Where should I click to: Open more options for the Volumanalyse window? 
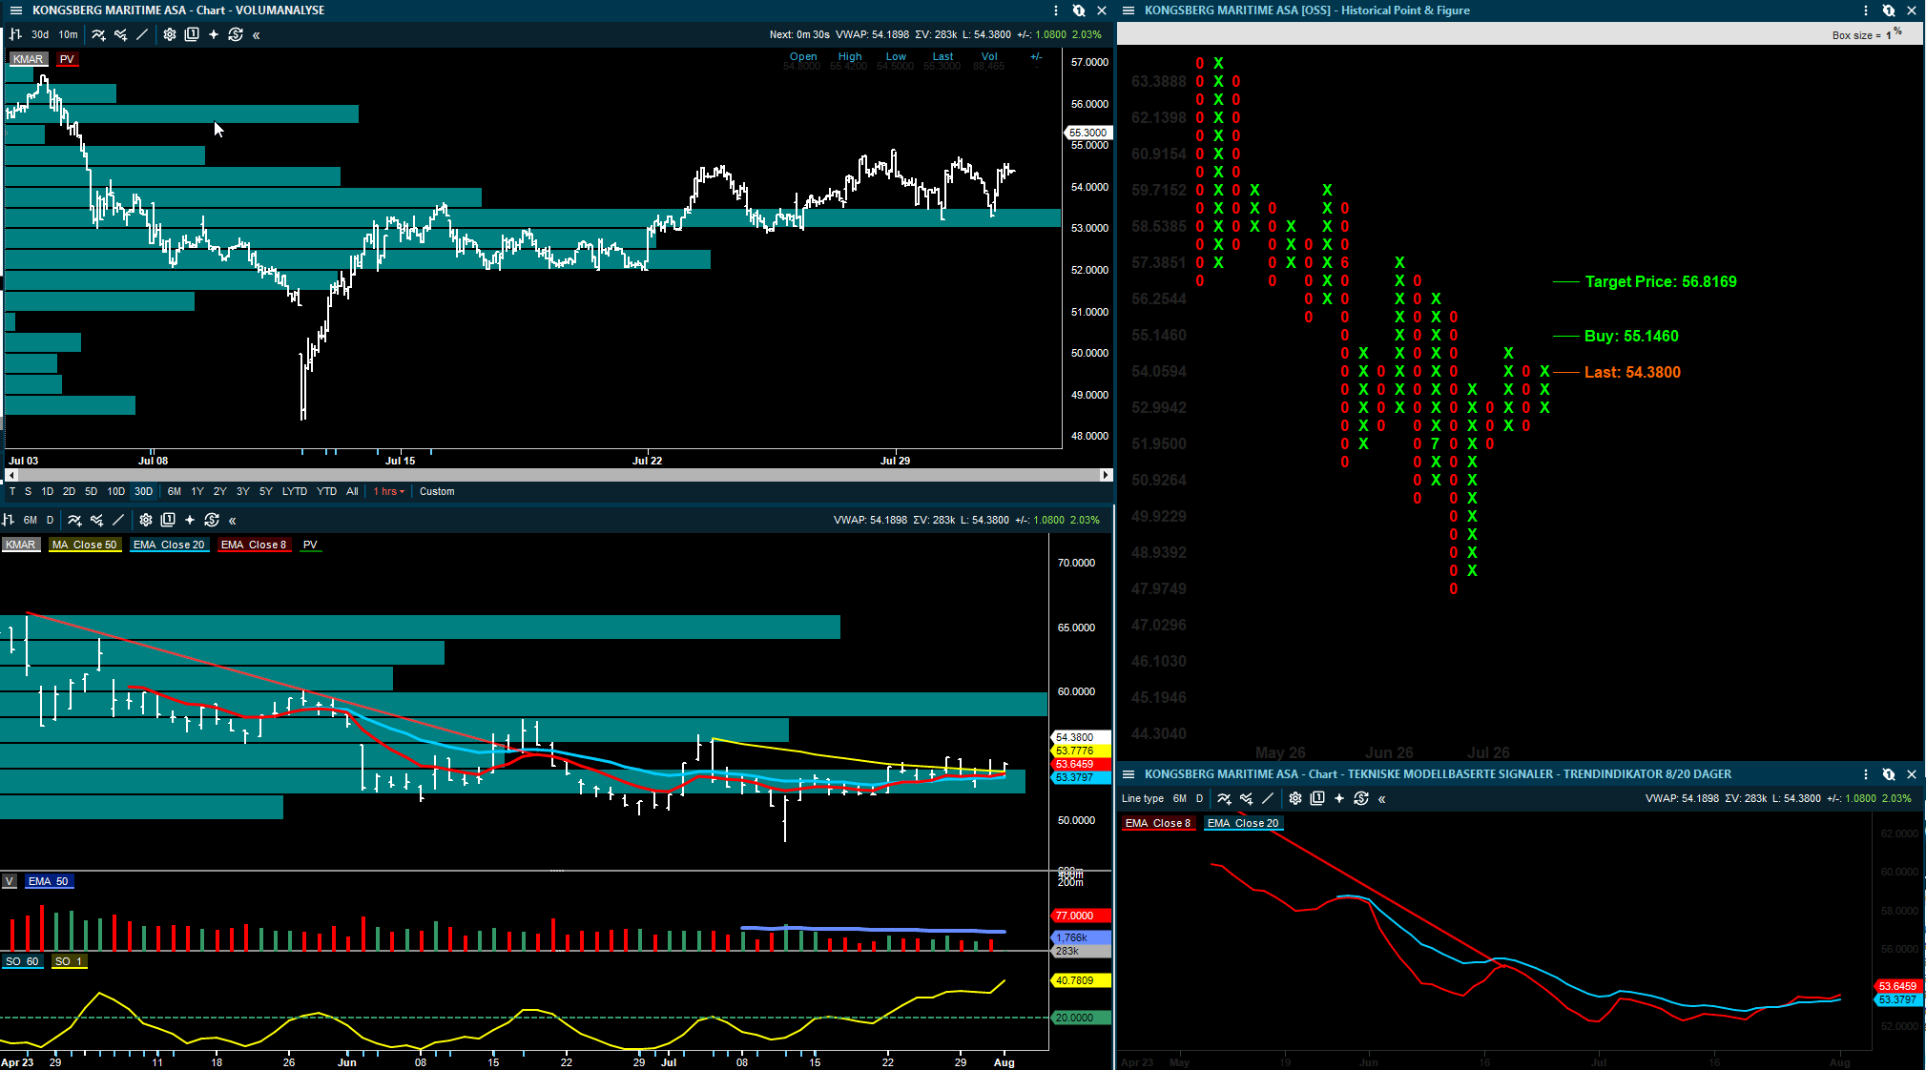coord(1056,10)
